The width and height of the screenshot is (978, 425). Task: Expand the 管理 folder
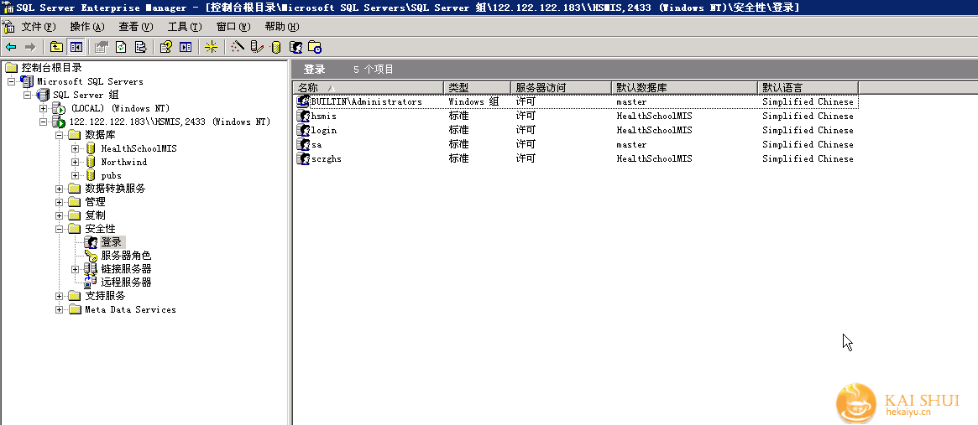[x=60, y=203]
